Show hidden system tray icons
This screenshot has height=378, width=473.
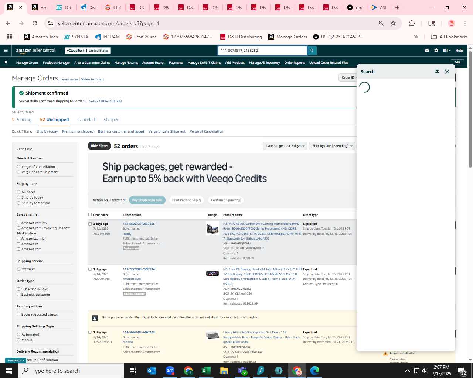click(408, 371)
